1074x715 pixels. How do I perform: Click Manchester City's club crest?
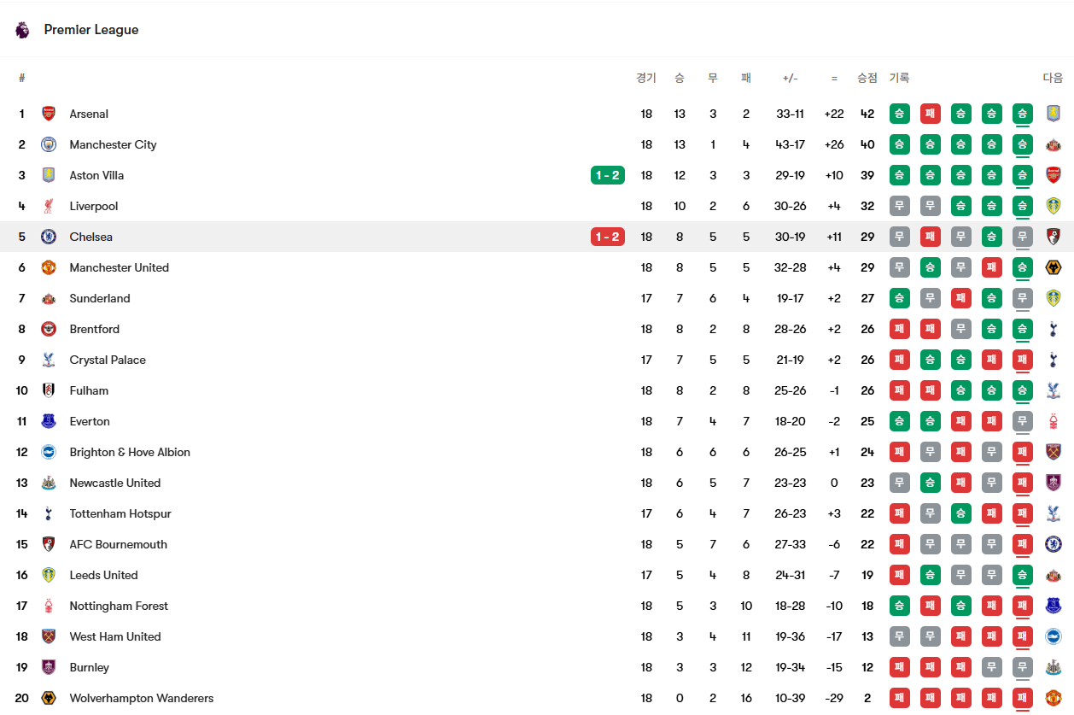[49, 144]
